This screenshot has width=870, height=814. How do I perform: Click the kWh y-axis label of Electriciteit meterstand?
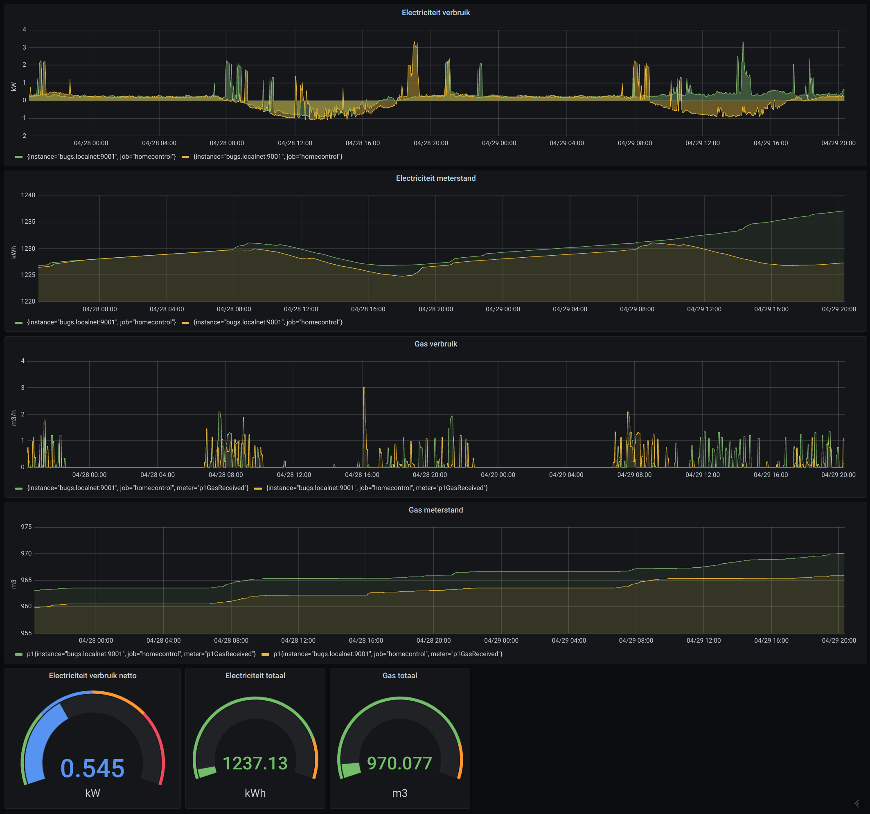(14, 252)
